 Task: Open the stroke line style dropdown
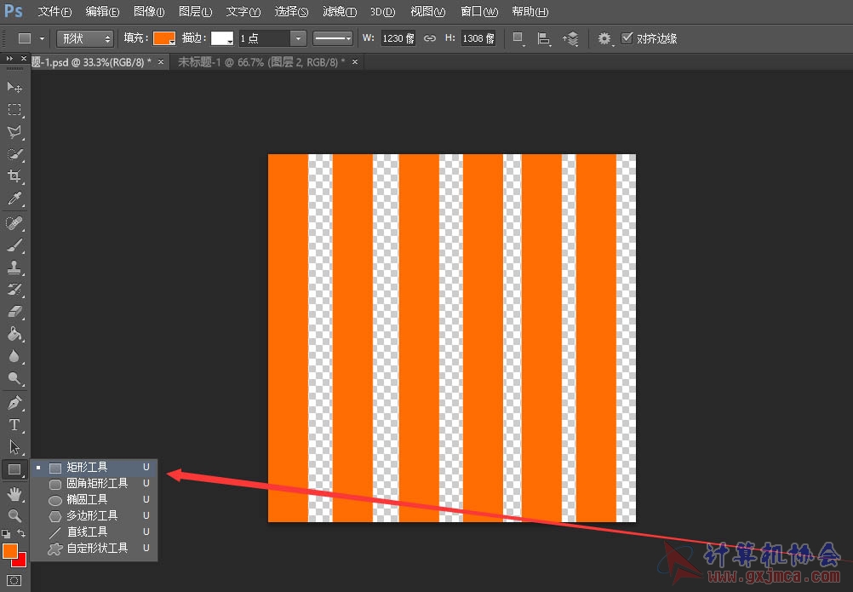tap(332, 38)
